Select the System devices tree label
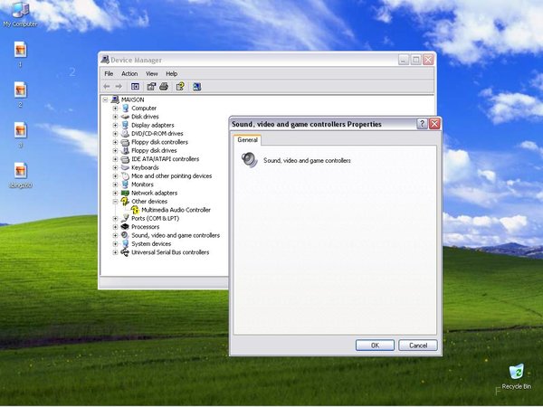 coord(151,244)
